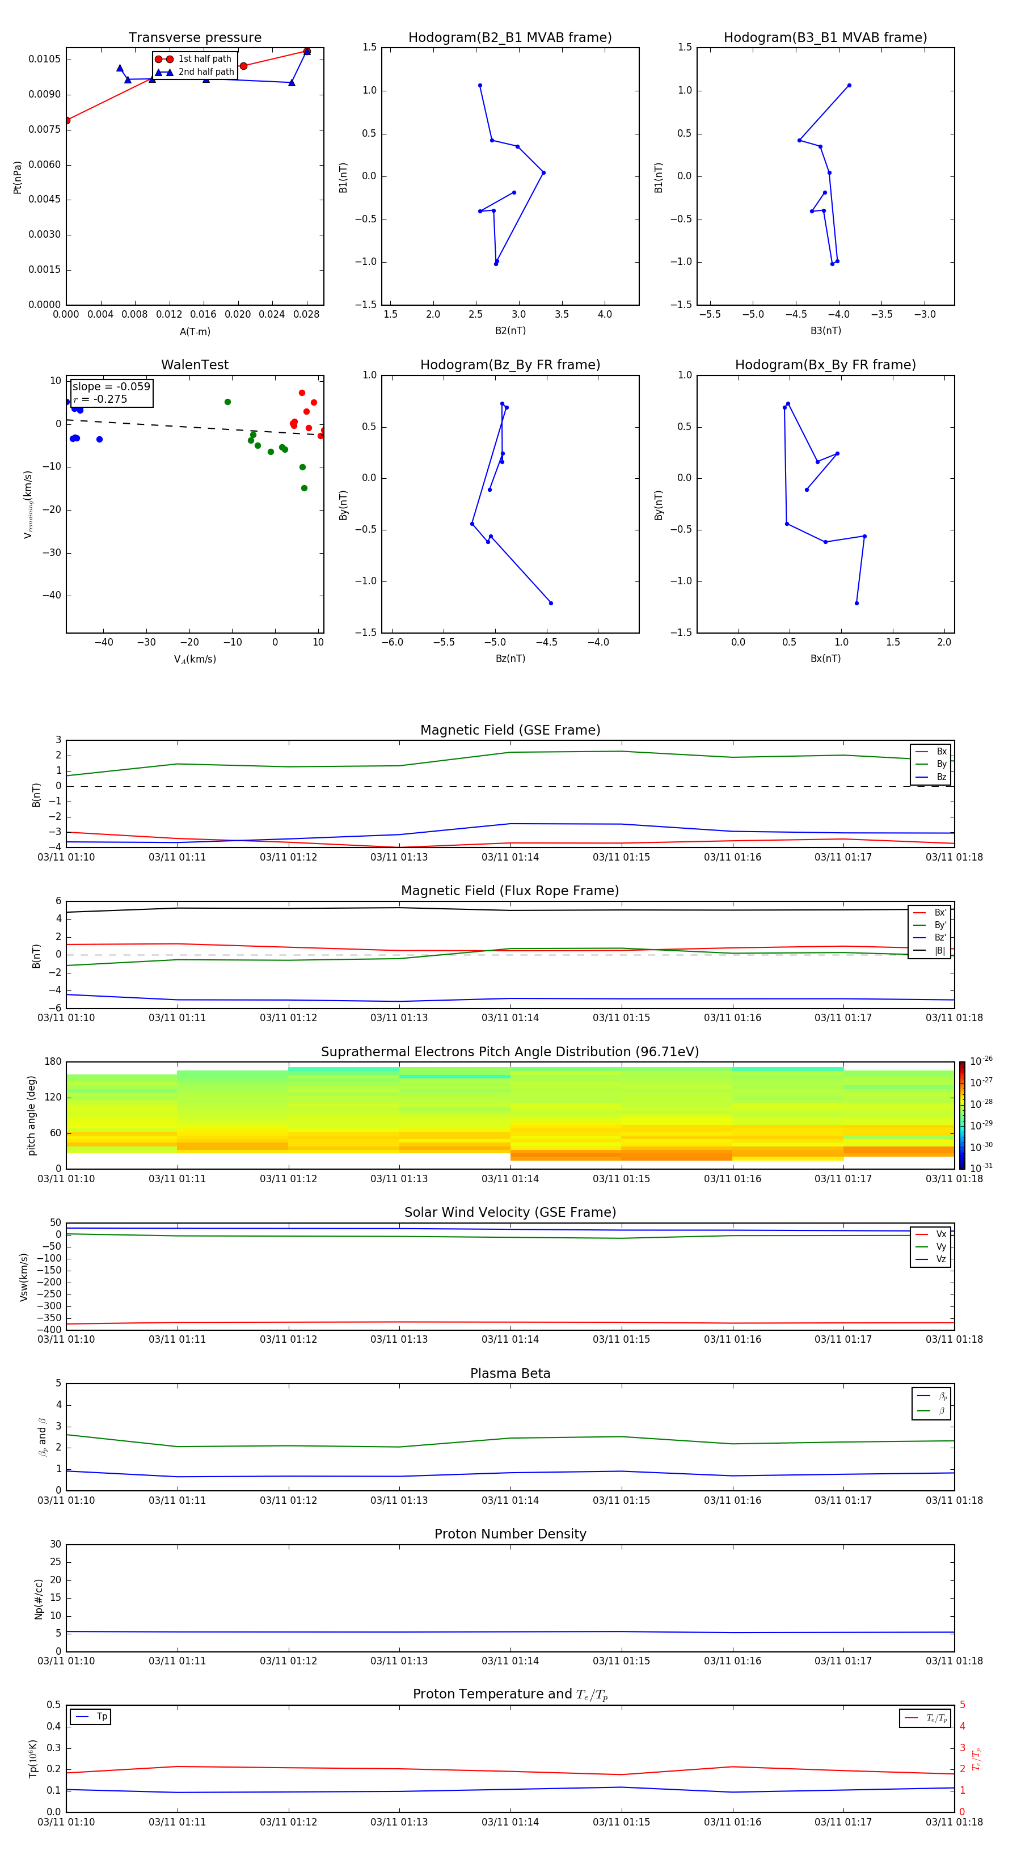Click the 'WalenTest' plot title
The width and height of the screenshot is (1021, 1872).
(195, 365)
